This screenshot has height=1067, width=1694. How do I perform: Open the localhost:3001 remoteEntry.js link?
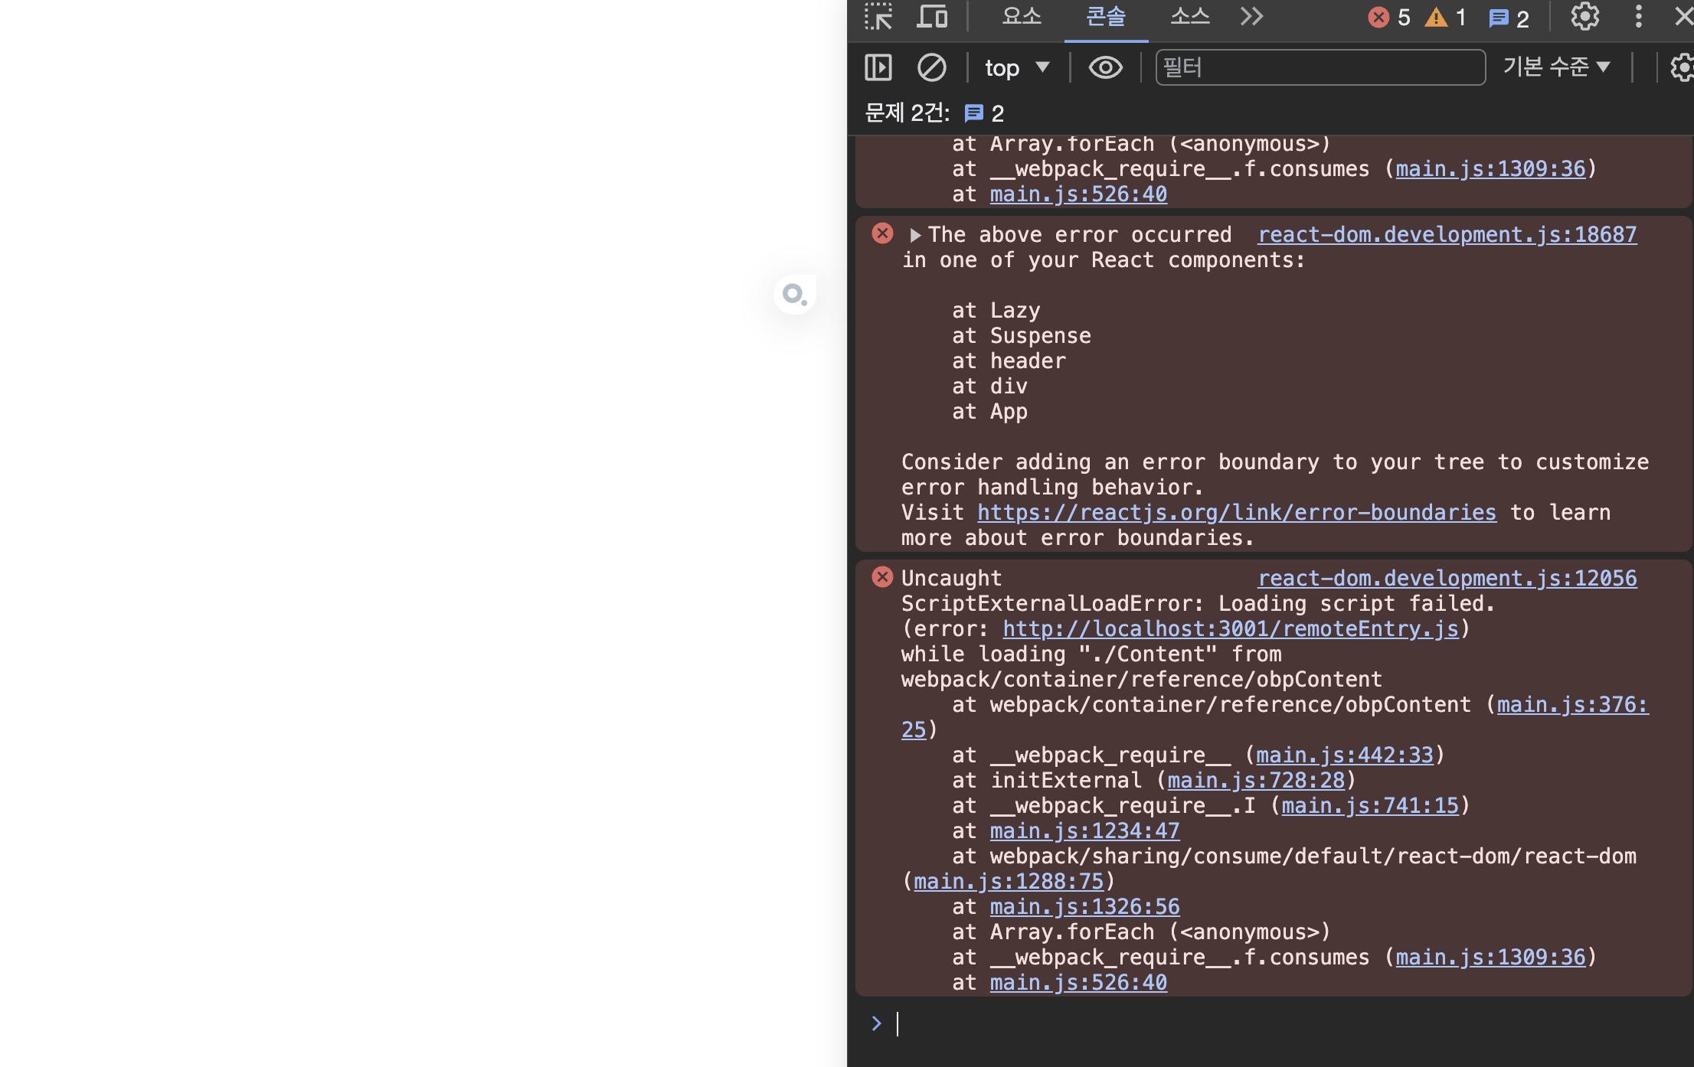1230,629
